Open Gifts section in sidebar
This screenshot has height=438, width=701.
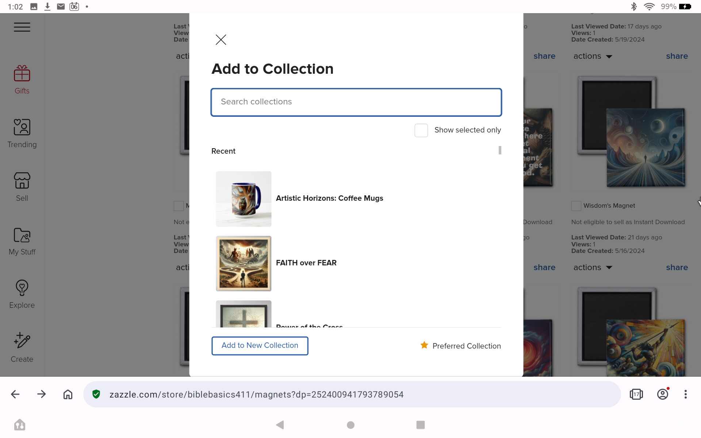click(x=22, y=80)
